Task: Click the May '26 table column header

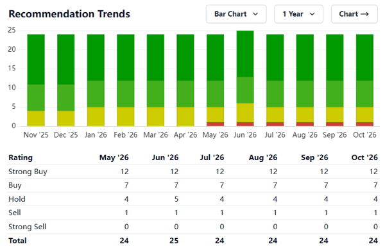Action: click(x=114, y=158)
